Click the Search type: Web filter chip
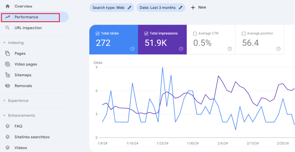Viewport: 295px width, 152px height. [x=112, y=8]
